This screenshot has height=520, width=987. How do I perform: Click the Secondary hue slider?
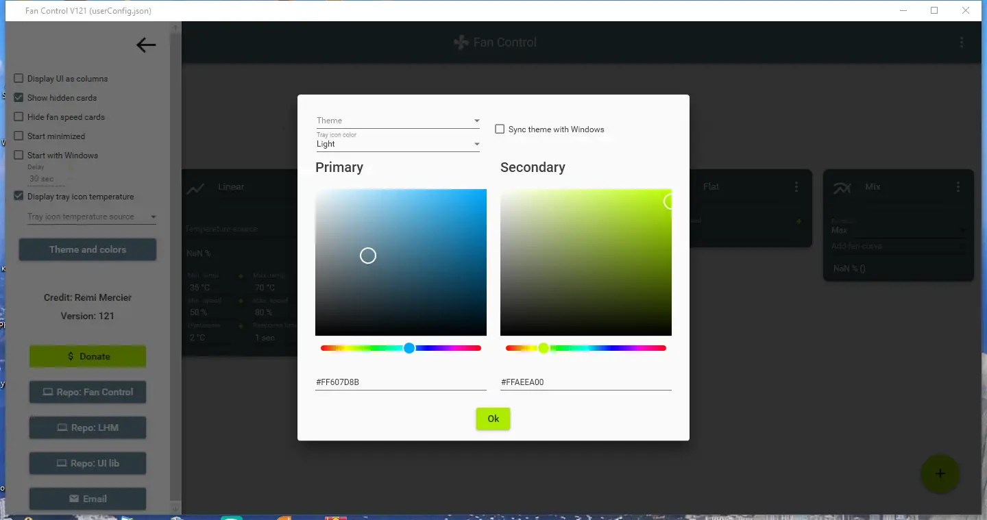tap(586, 348)
